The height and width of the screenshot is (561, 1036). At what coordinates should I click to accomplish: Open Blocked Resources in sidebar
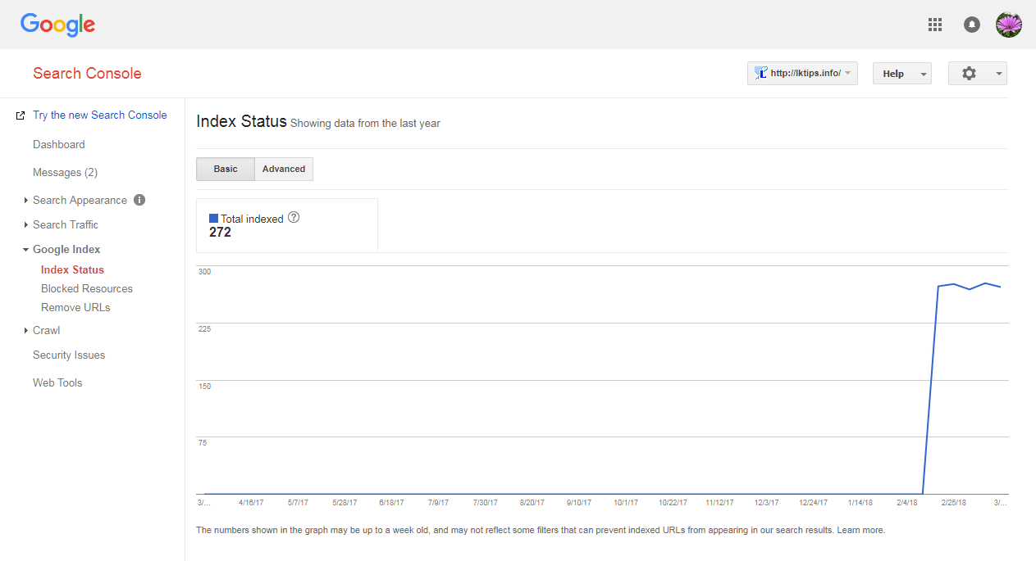[x=87, y=288]
